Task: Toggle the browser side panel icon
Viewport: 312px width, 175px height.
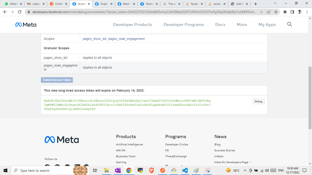Action: (x=292, y=12)
